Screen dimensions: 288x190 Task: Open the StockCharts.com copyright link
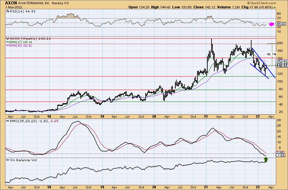point(261,3)
